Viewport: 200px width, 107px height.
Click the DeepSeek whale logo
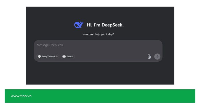coord(79,25)
